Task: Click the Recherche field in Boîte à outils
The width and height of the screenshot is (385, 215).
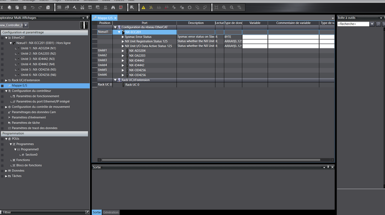Action: 353,24
